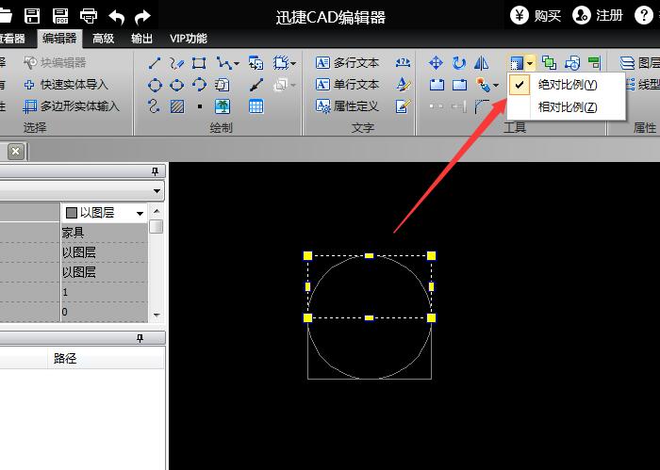Screen dimensions: 660x470
Task: Expand the scale tool dropdown arrow
Action: (x=530, y=63)
